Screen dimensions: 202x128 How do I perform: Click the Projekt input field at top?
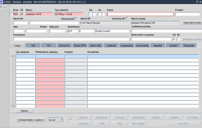click(x=187, y=14)
